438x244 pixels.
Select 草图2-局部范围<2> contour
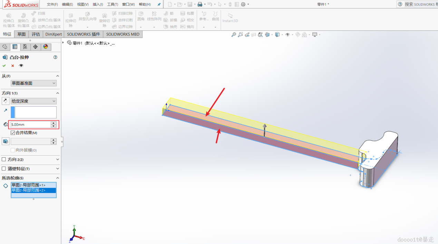point(33,190)
